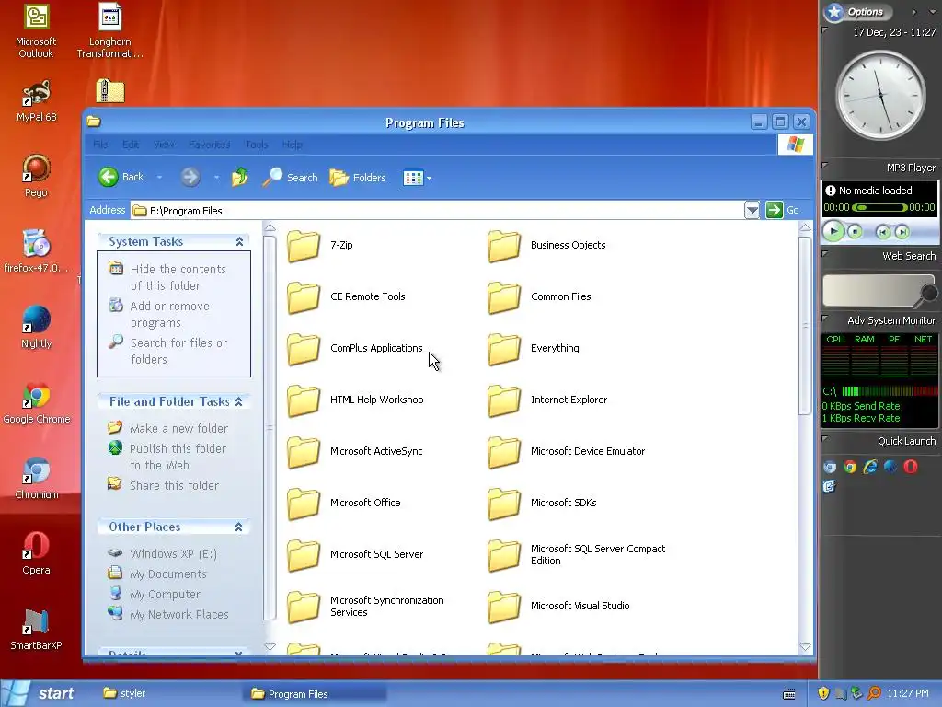
Task: Select the Business Objects folder icon
Action: click(x=504, y=245)
